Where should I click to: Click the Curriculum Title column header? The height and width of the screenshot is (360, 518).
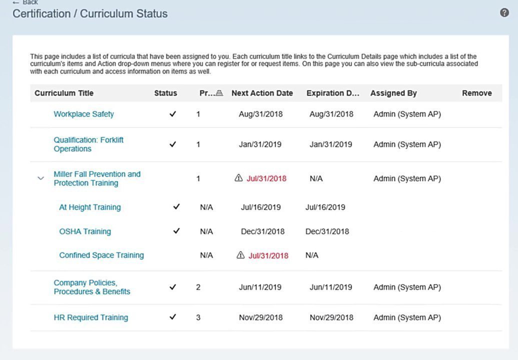click(64, 93)
